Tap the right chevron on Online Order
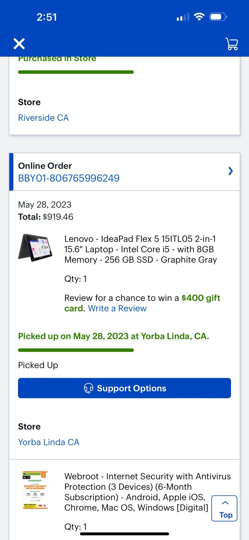 coord(230,171)
